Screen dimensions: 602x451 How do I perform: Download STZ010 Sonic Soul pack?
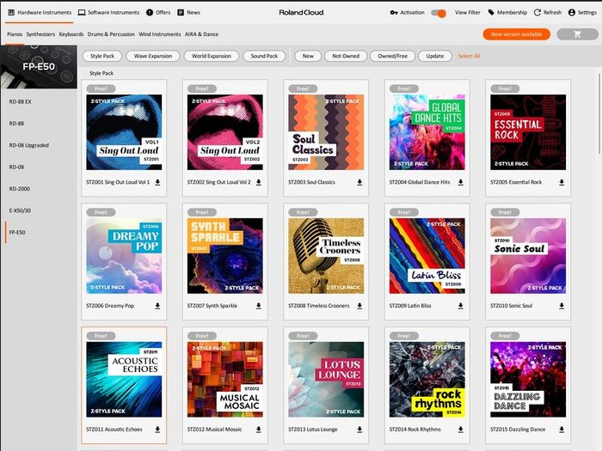point(562,306)
